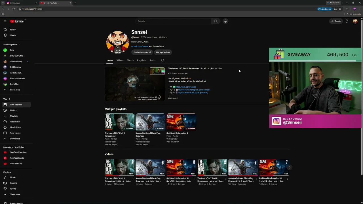Reload the page in browser

(x=13, y=9)
